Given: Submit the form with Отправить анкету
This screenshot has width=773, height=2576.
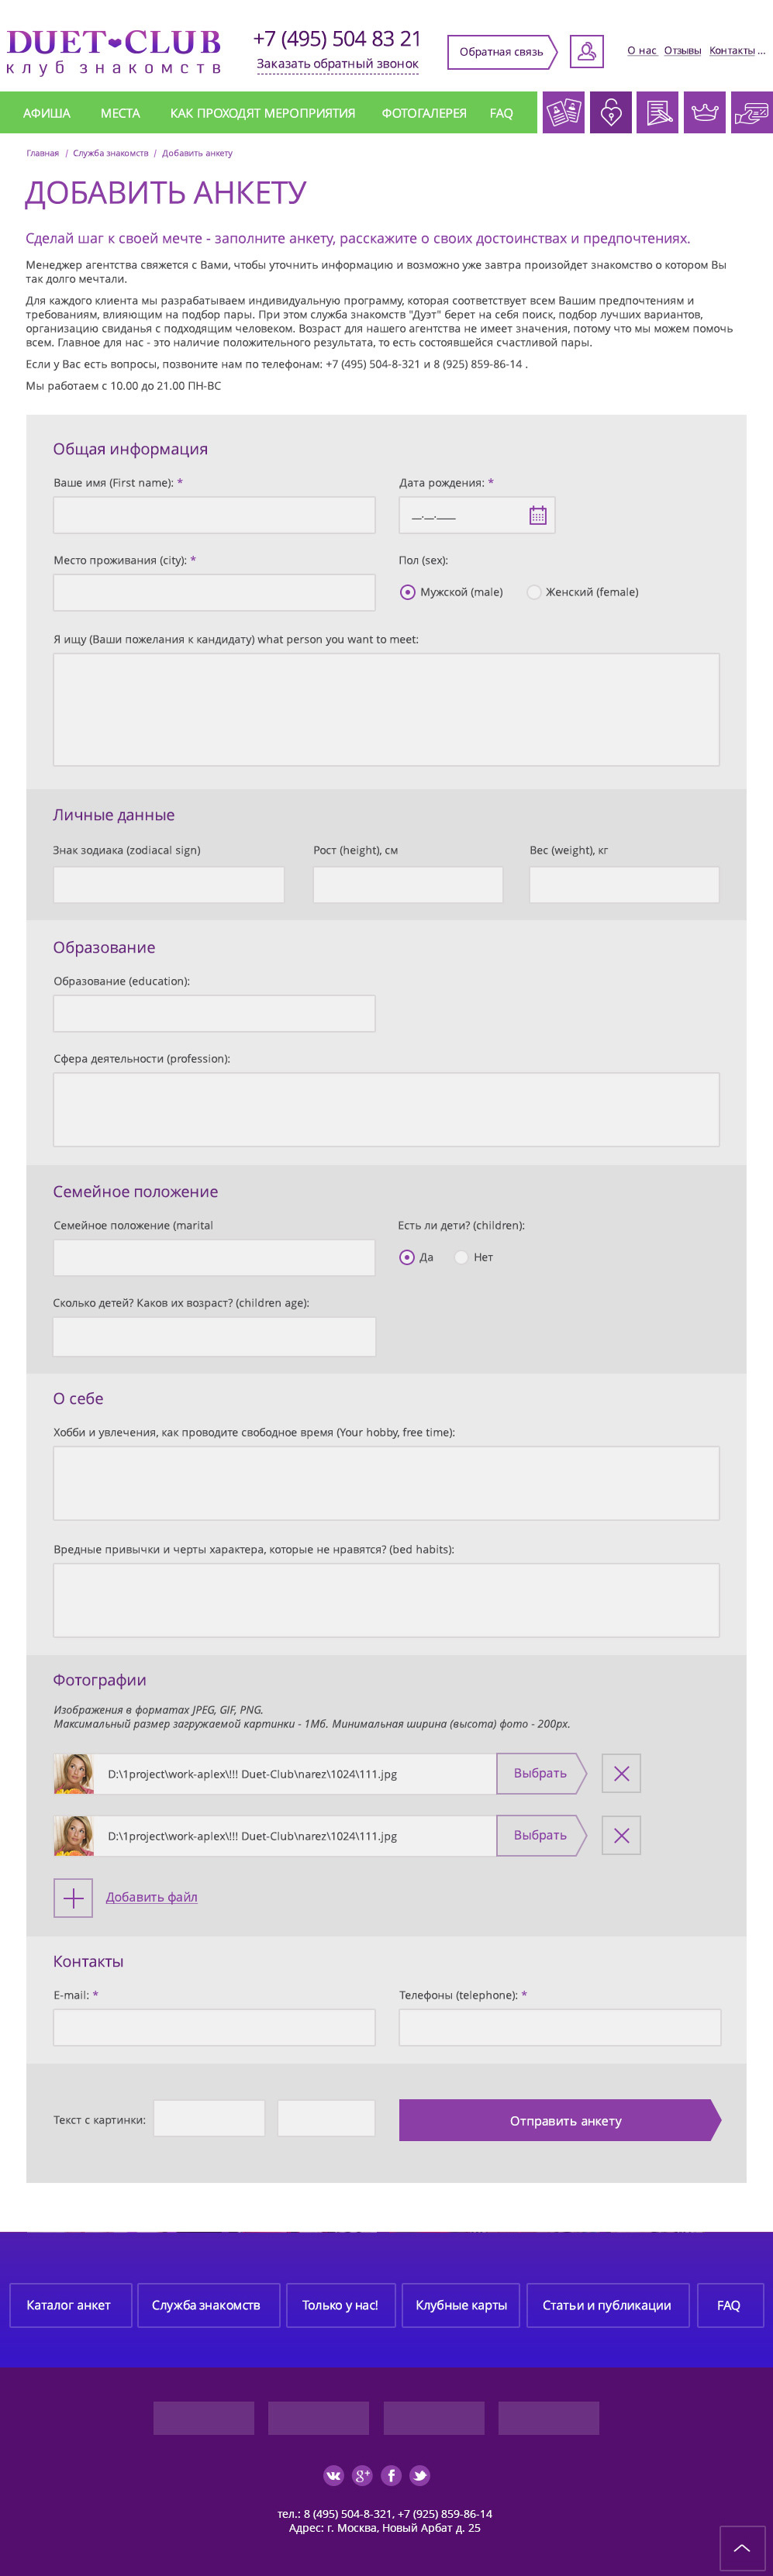Looking at the screenshot, I should tap(560, 2120).
